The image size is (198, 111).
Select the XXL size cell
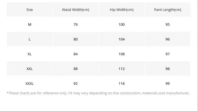point(30,69)
